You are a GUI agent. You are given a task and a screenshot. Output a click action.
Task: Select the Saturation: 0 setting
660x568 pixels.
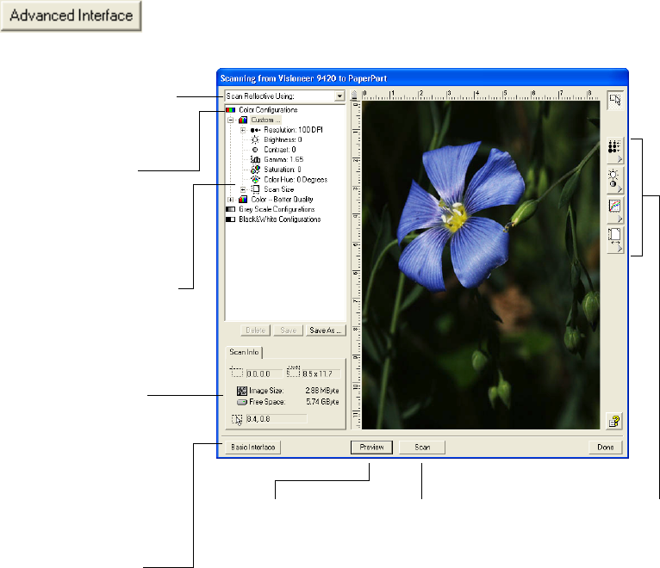[x=281, y=170]
